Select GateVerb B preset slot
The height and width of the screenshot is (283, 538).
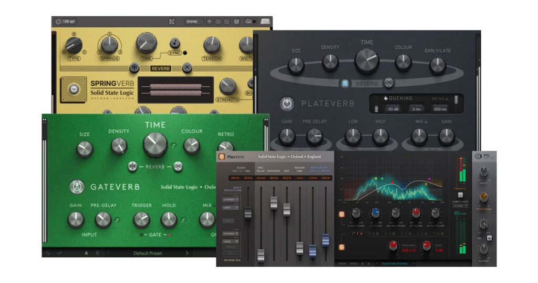click(x=97, y=253)
